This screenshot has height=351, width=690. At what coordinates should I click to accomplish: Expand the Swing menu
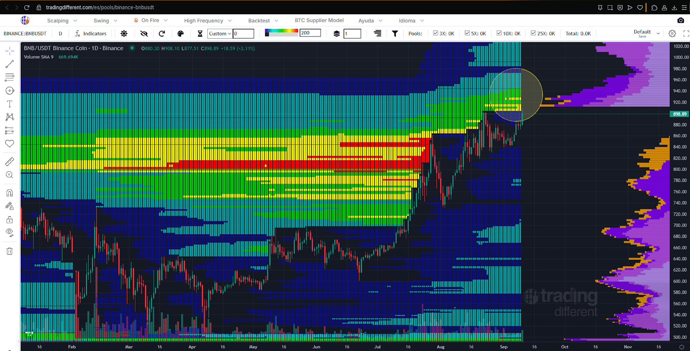coord(106,21)
